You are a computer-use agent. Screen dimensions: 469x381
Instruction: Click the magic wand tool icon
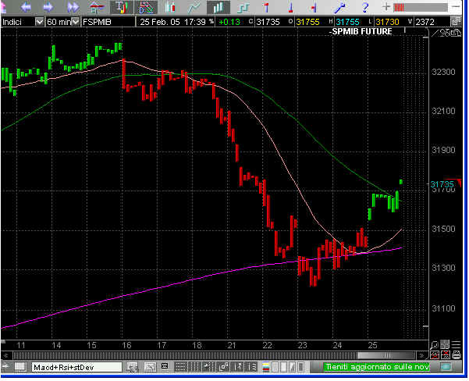click(340, 7)
